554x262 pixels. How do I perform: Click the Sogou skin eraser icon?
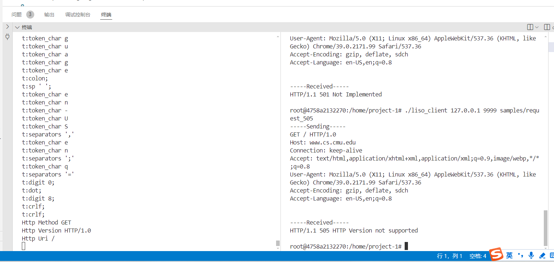click(542, 255)
